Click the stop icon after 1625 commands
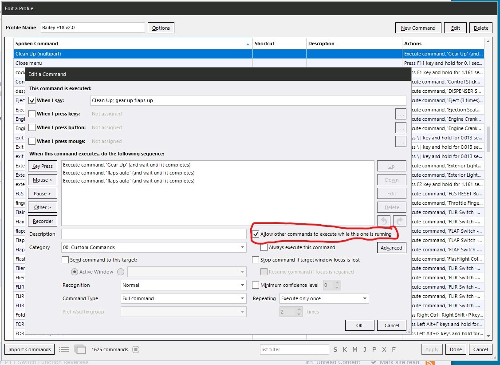Image resolution: width=500 pixels, height=365 pixels. tap(136, 350)
